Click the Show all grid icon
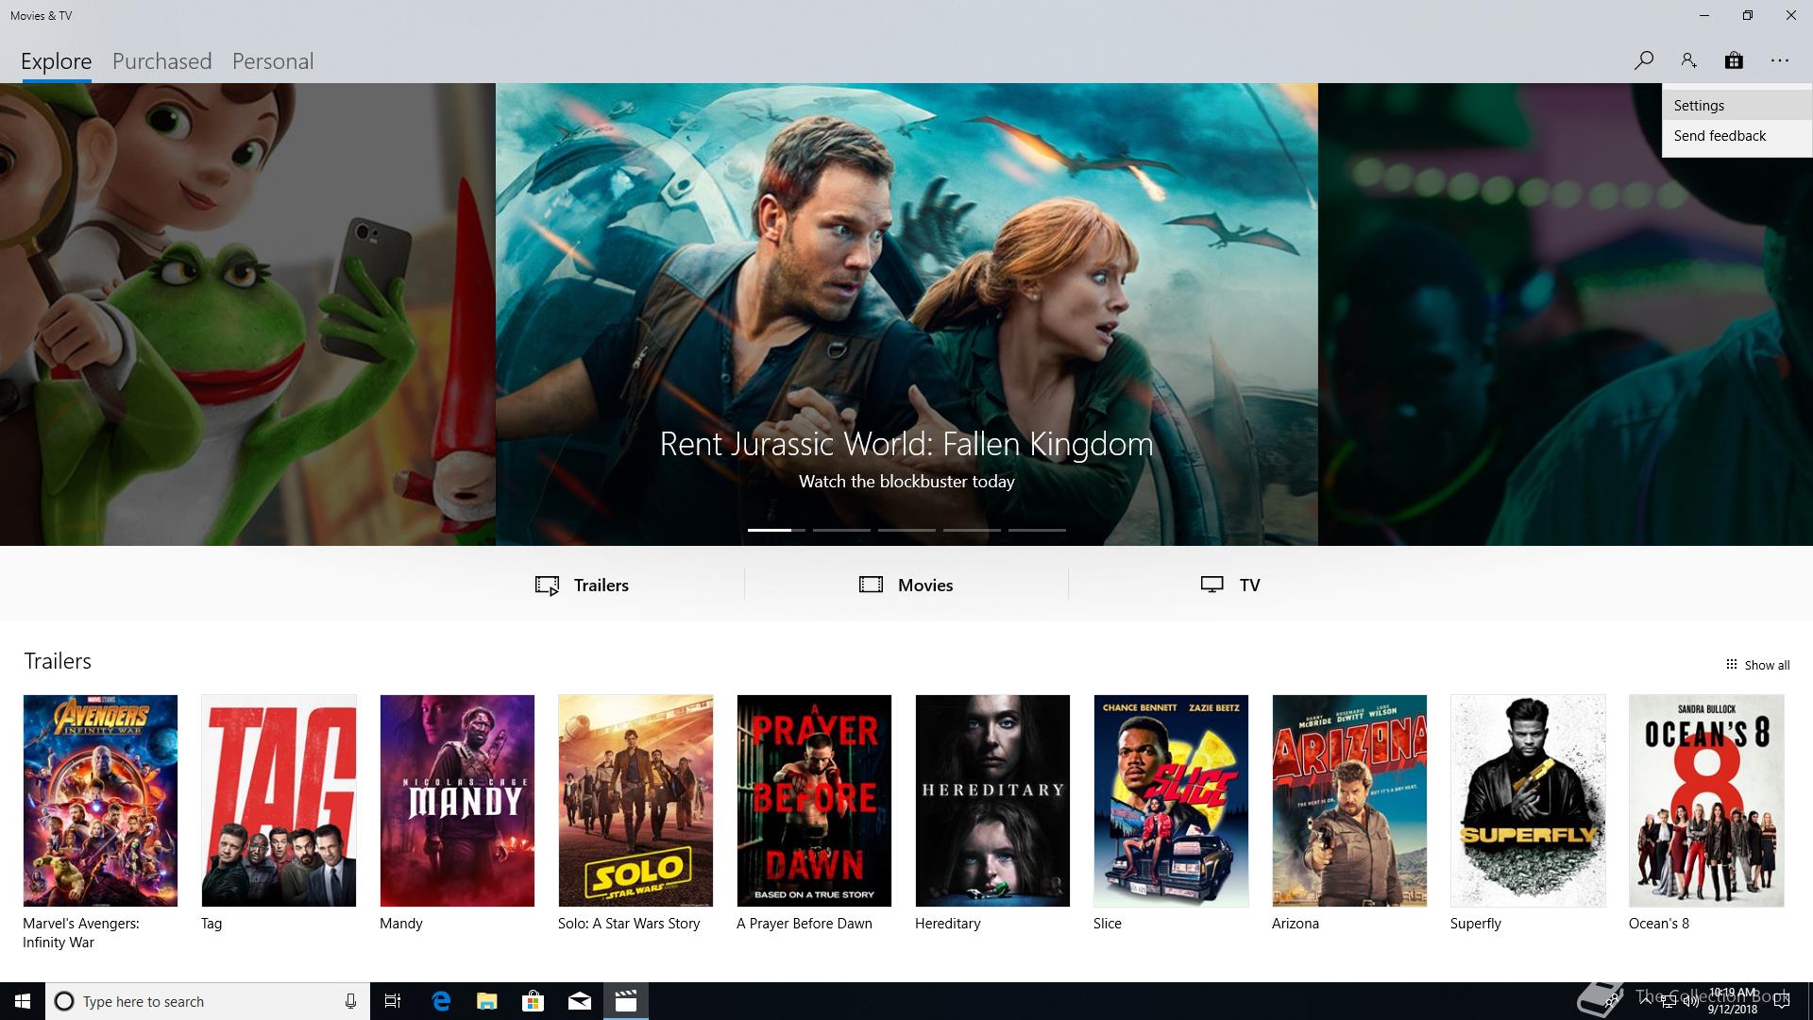The image size is (1813, 1020). pyautogui.click(x=1731, y=665)
